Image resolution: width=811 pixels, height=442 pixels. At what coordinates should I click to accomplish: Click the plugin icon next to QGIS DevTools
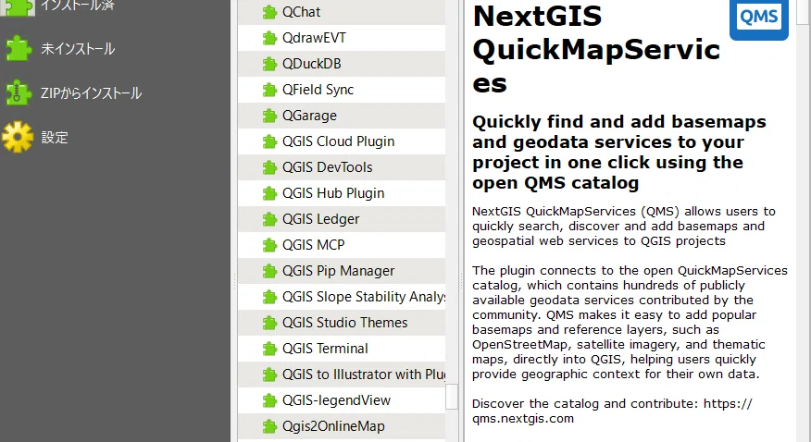(x=269, y=167)
